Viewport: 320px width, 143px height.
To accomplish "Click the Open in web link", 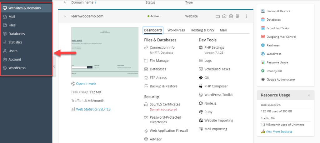I will [x=86, y=84].
